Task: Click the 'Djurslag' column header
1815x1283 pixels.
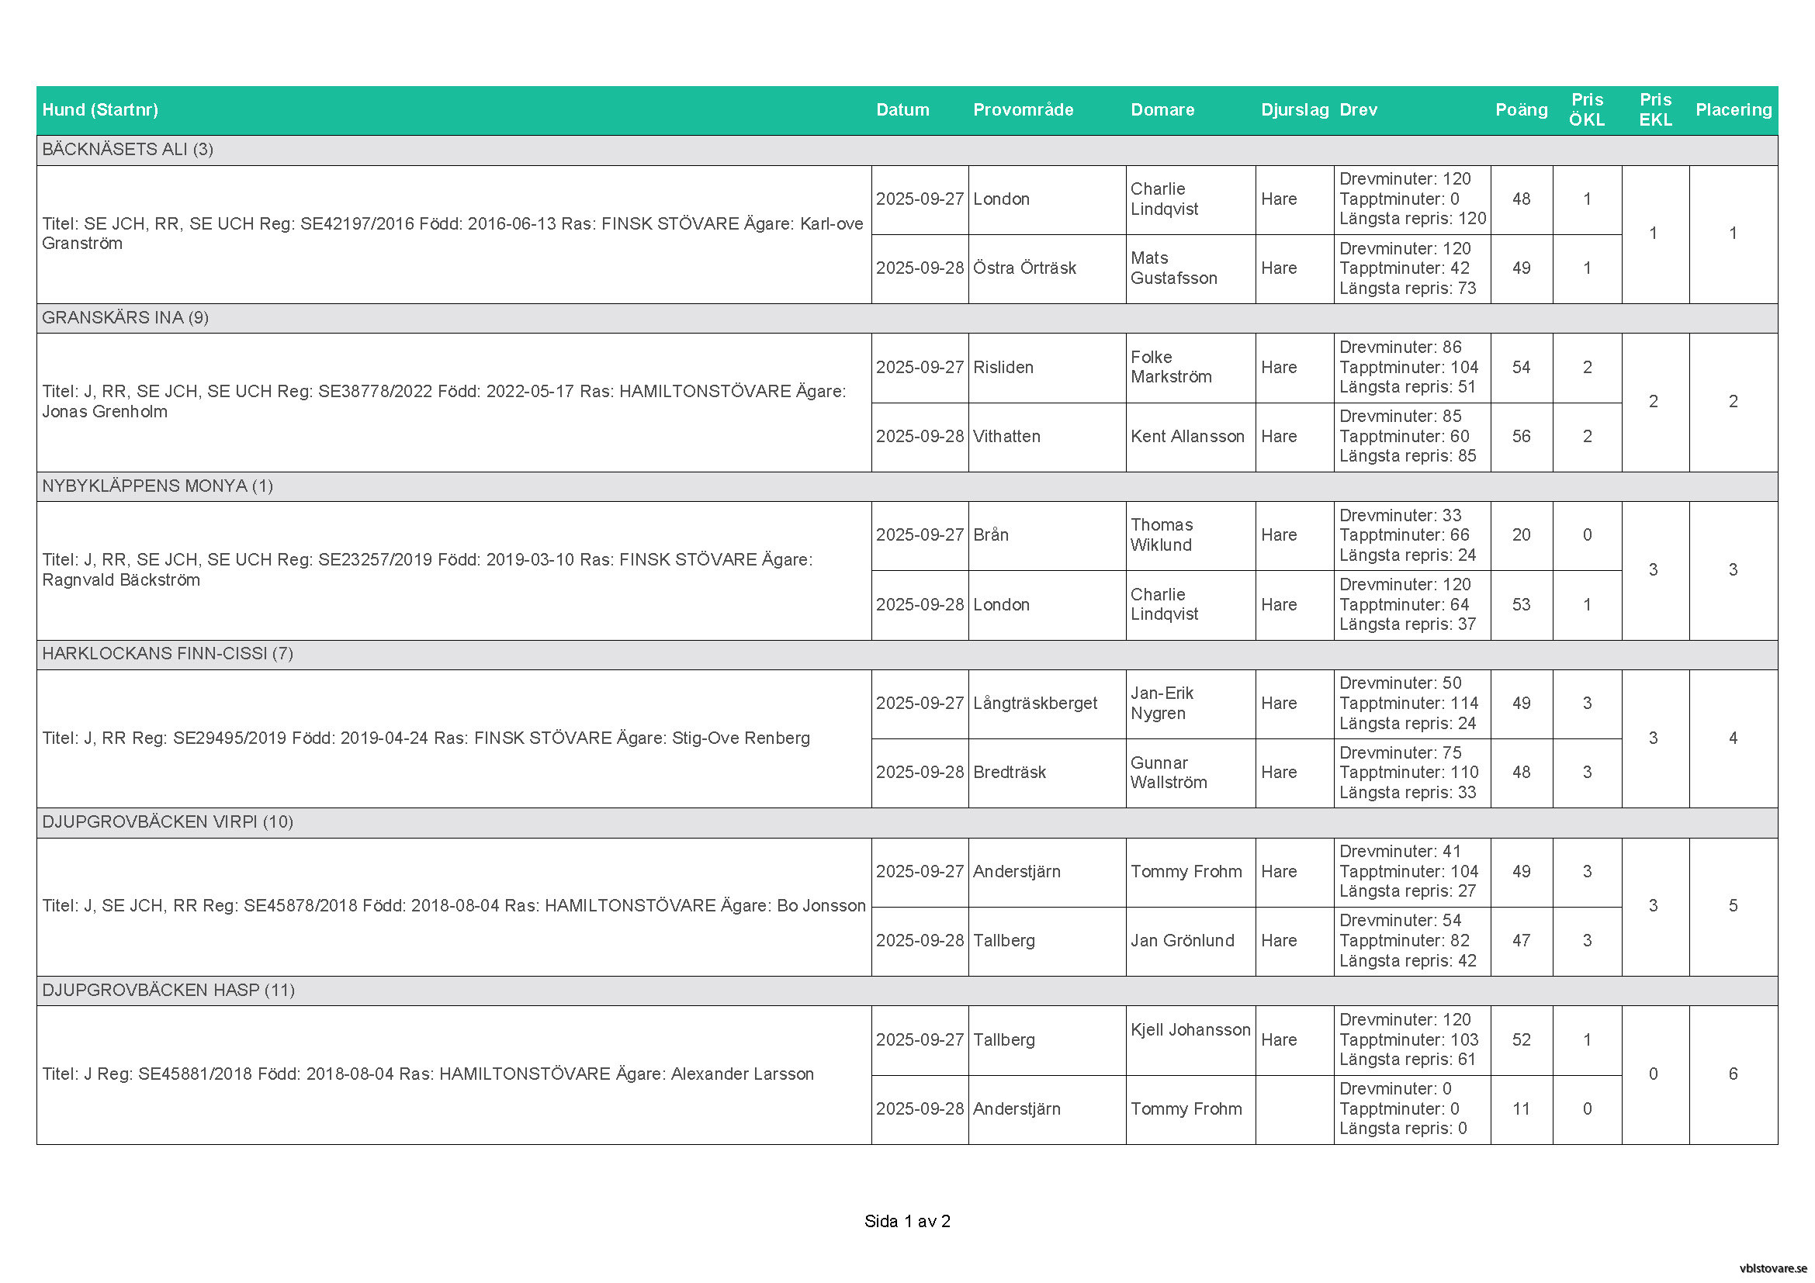Action: [x=1295, y=110]
